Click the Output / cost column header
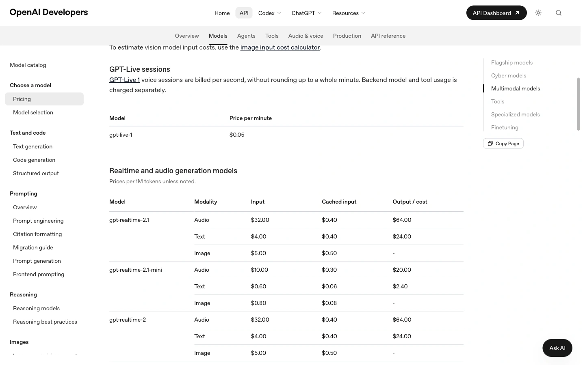 [x=410, y=202]
